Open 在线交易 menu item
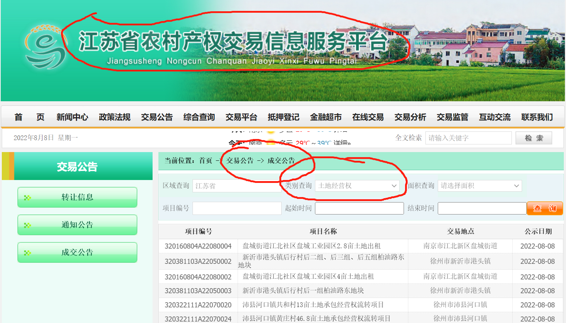The image size is (566, 323). pyautogui.click(x=368, y=117)
